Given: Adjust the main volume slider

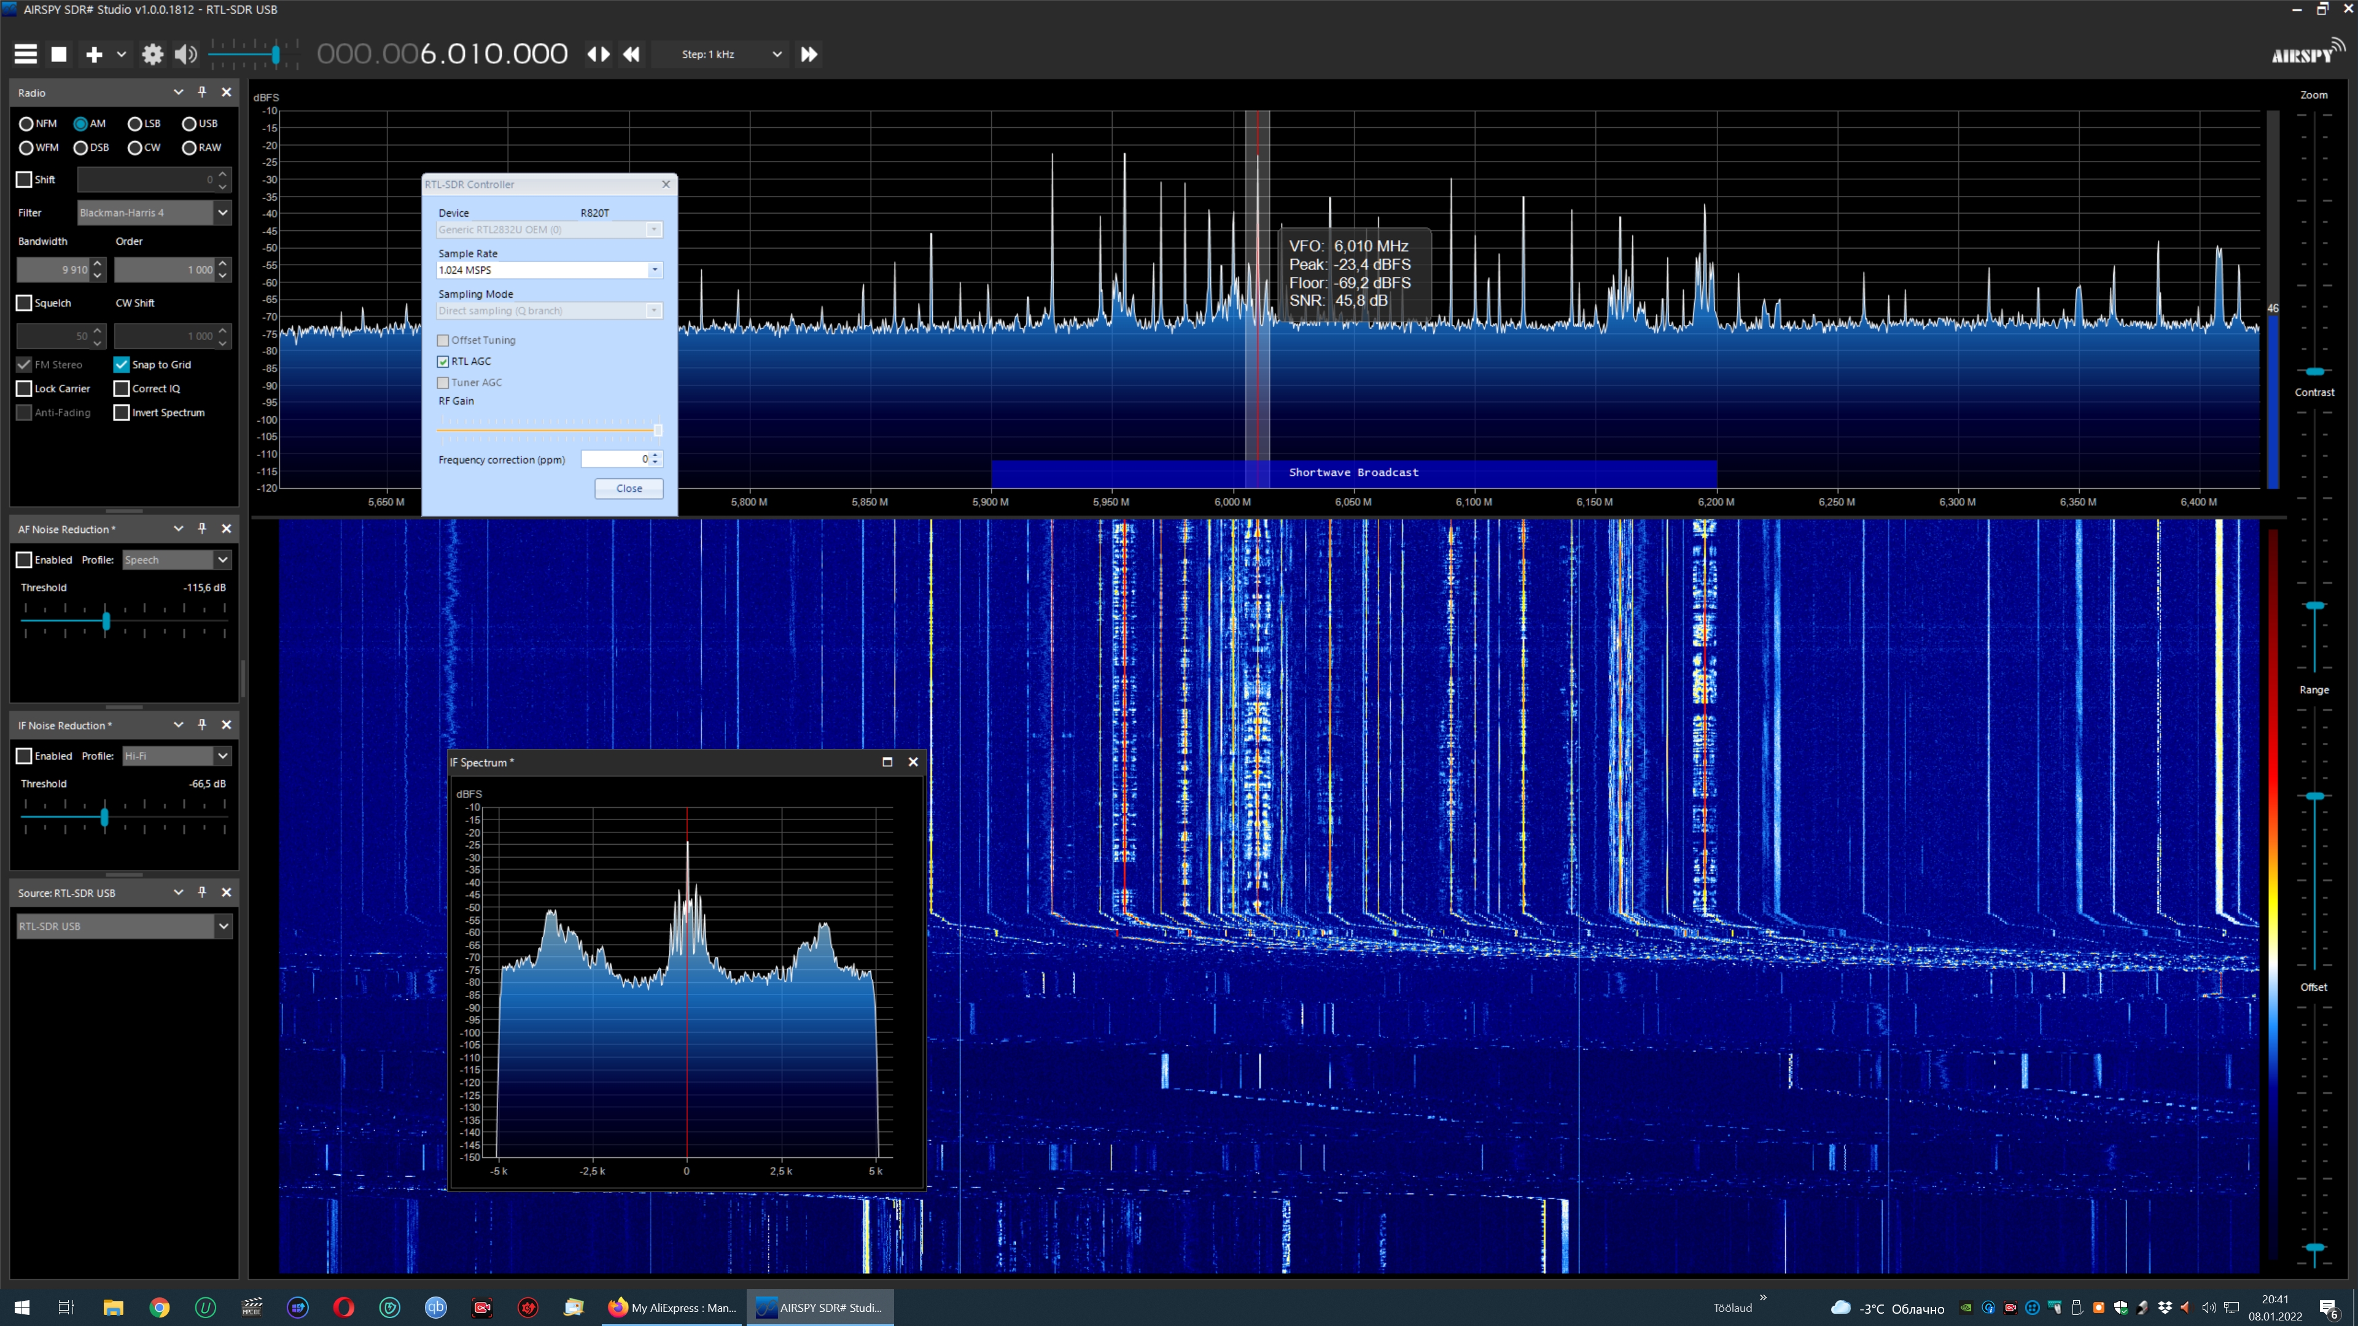Looking at the screenshot, I should 276,55.
